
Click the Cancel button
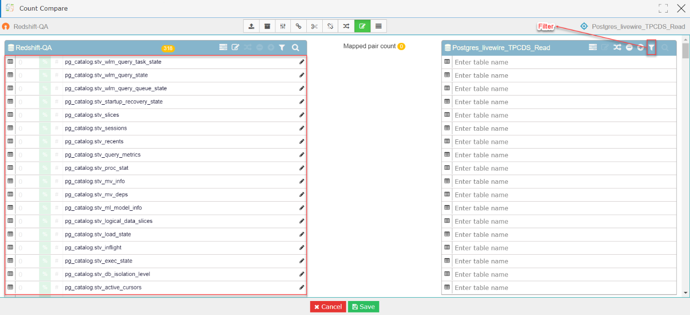pyautogui.click(x=328, y=307)
